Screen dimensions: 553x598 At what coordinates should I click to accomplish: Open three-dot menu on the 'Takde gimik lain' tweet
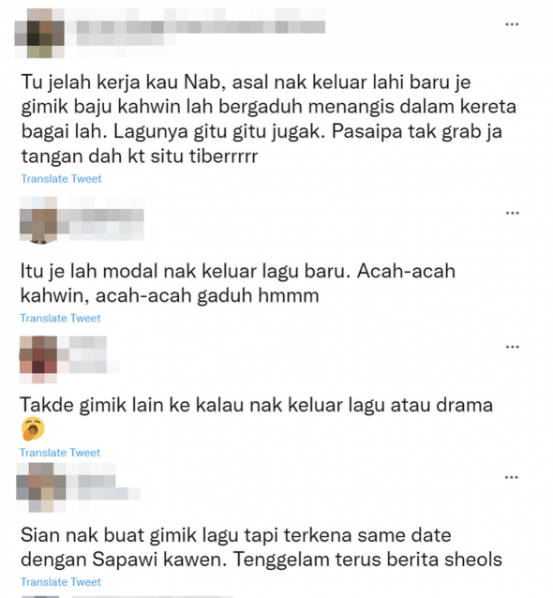coord(512,347)
